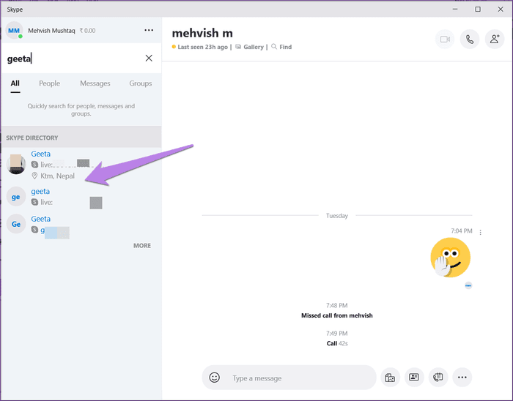Viewport: 513px width, 401px height.
Task: Switch to the All search tab
Action: pyautogui.click(x=15, y=83)
